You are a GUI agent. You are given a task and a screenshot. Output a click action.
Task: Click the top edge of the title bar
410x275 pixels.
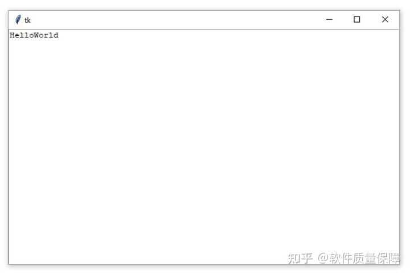204,11
